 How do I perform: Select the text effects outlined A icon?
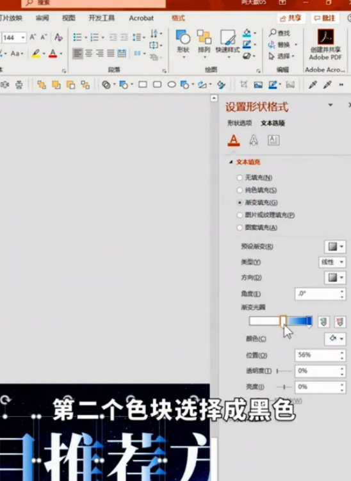coord(254,140)
